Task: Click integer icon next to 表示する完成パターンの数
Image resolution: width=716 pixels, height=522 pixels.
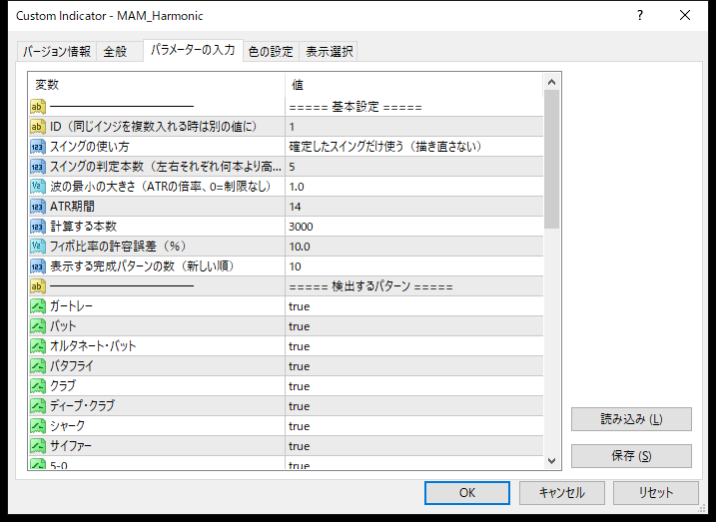Action: click(x=38, y=266)
